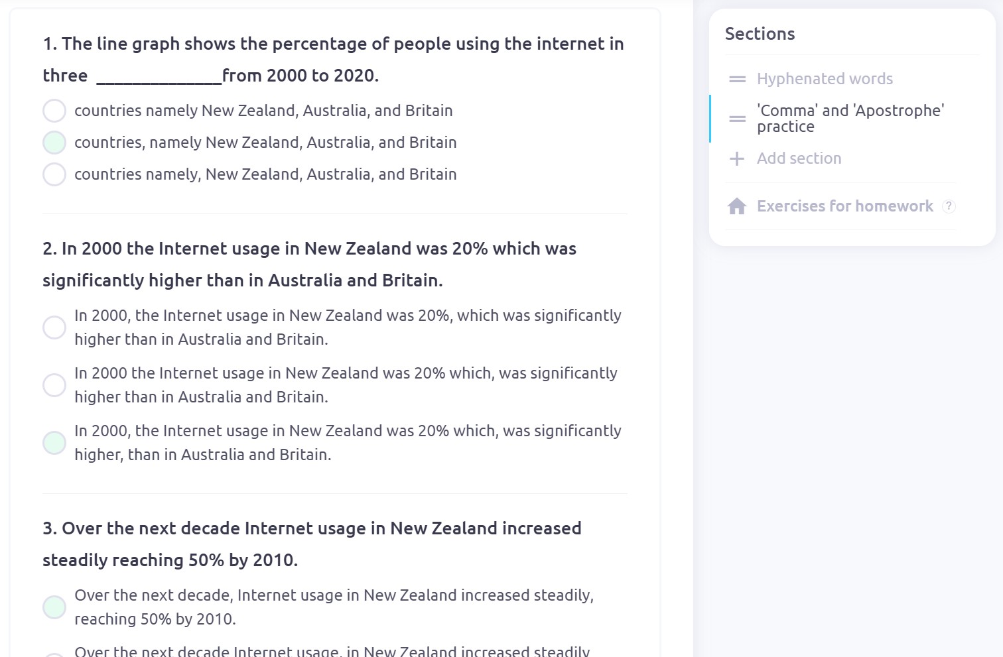1003x657 pixels.
Task: Select 'countries namely, New Zealand' radio option
Action: (54, 174)
